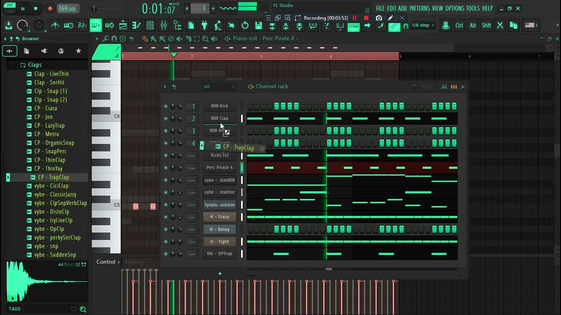The image size is (561, 315).
Task: Click the browser files document icon
Action: tap(26, 51)
